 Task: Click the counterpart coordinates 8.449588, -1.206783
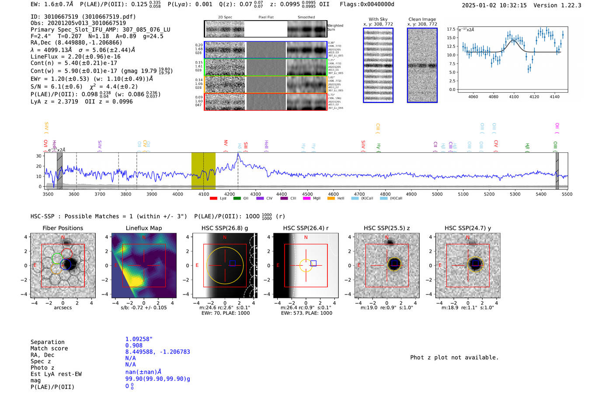click(158, 352)
